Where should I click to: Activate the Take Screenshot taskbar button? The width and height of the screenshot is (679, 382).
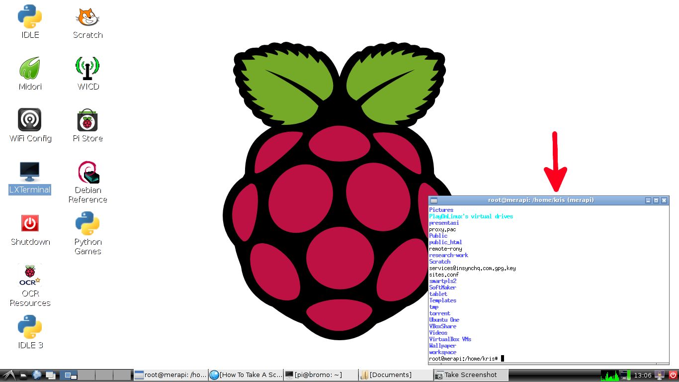click(471, 375)
